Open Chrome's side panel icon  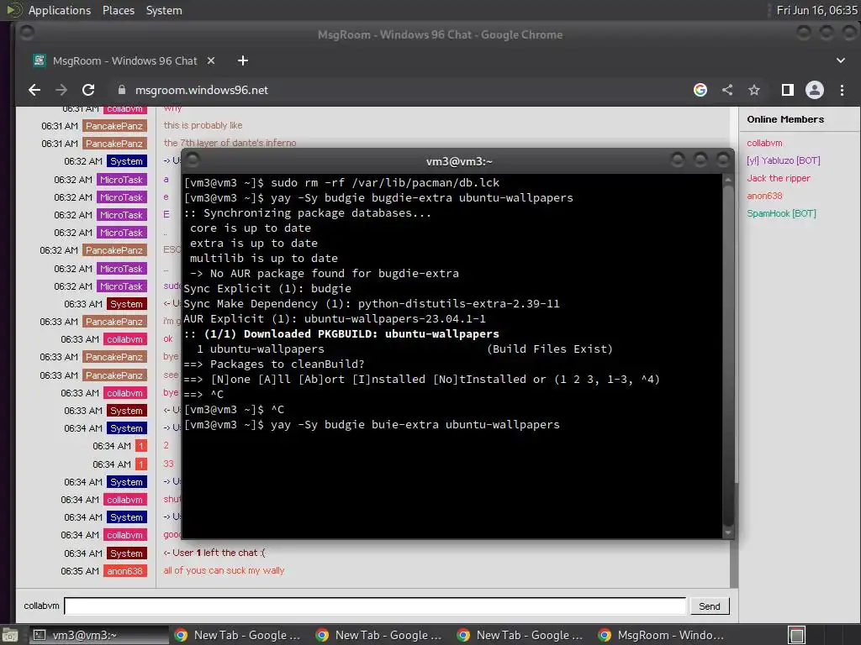pos(787,90)
